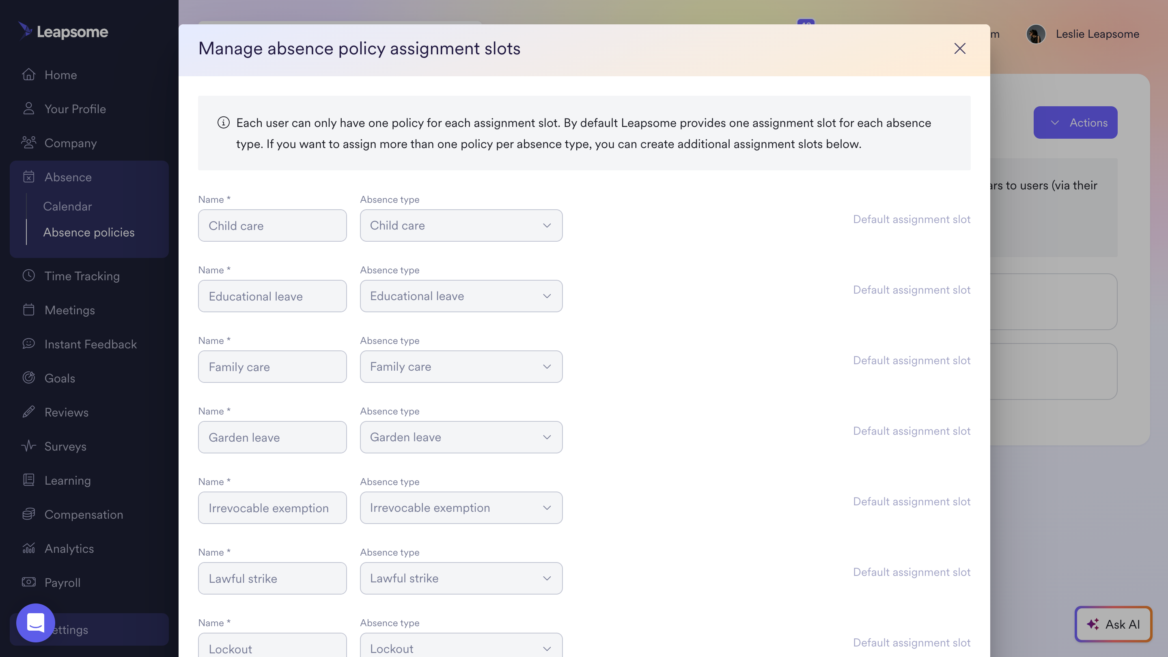This screenshot has height=657, width=1168.
Task: Open the Educational leave absence type dropdown
Action: [461, 296]
